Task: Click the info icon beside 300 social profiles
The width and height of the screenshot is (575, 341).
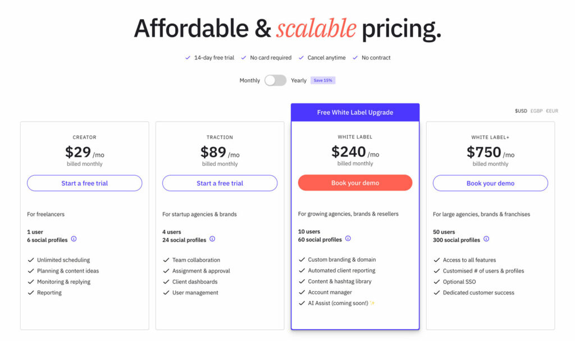Action: (486, 239)
